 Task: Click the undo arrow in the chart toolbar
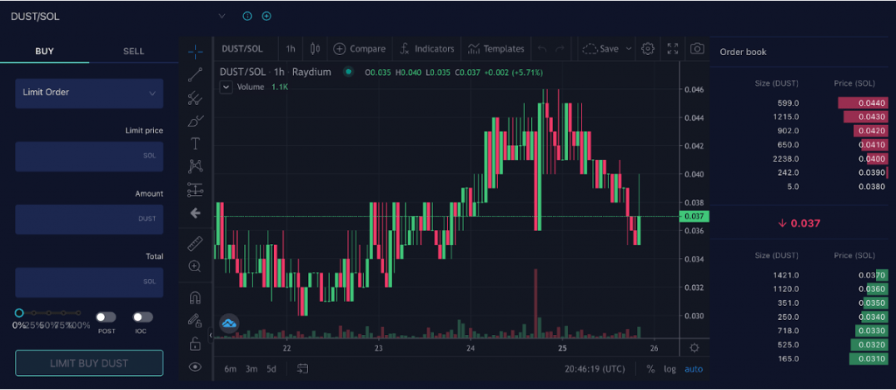[542, 49]
